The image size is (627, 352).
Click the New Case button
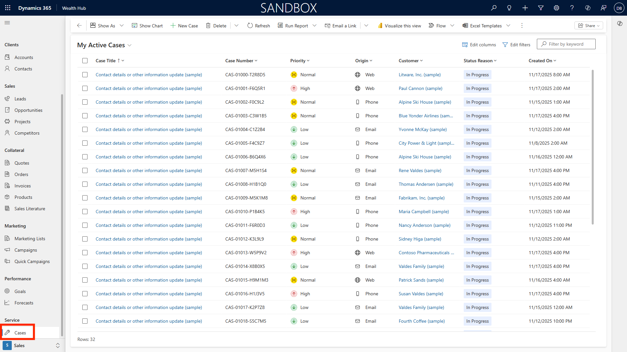(x=184, y=25)
